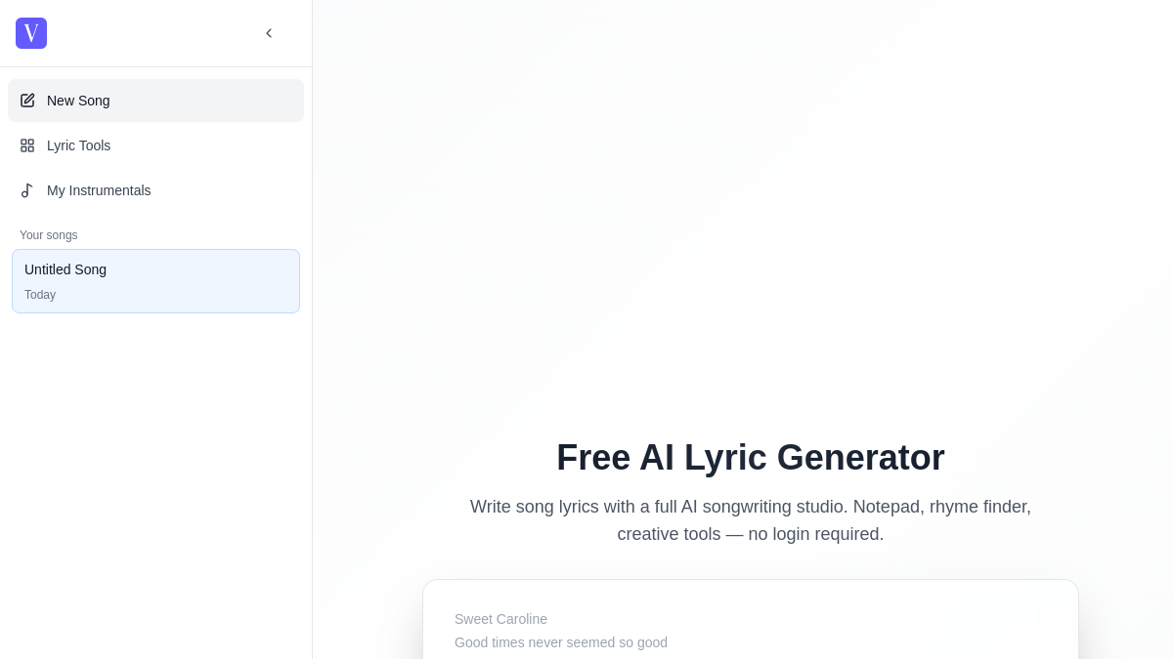
Task: Click the grid icon for Lyric Tools
Action: click(27, 145)
